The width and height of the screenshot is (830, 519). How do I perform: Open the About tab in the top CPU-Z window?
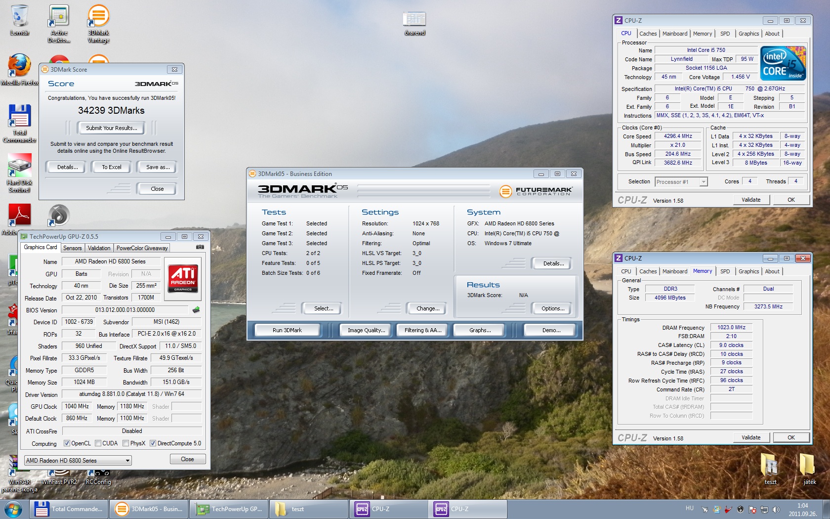[x=772, y=34]
